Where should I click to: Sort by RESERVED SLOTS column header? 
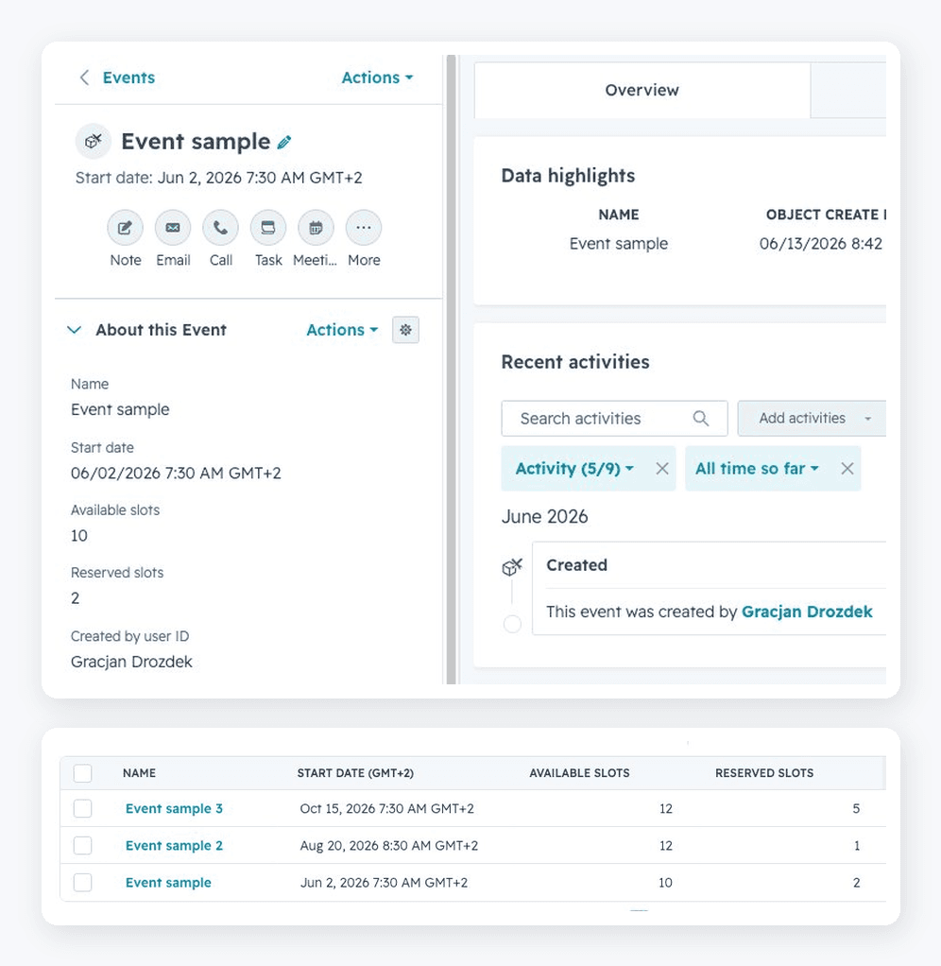point(764,773)
